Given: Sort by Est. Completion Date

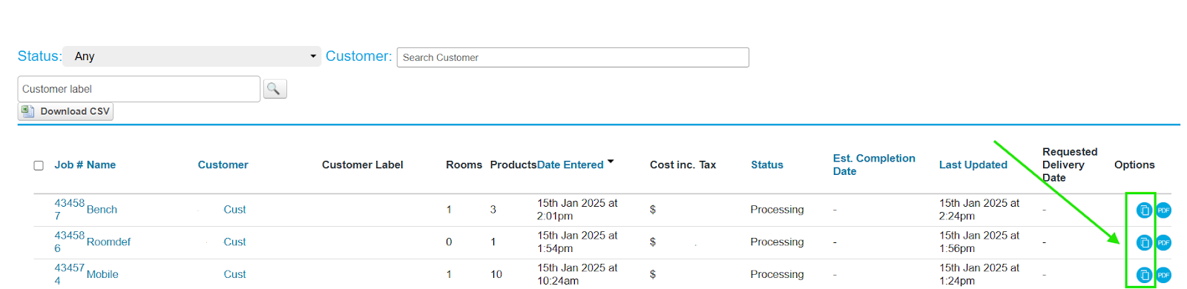Looking at the screenshot, I should tap(874, 165).
